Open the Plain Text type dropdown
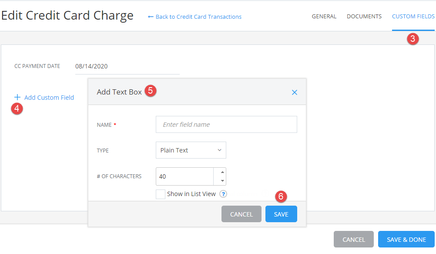 pyautogui.click(x=191, y=150)
